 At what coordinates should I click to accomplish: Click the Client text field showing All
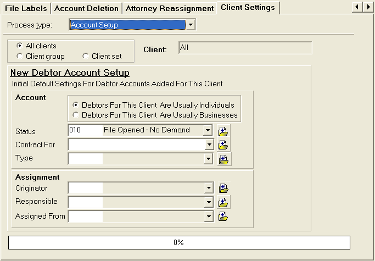pyautogui.click(x=245, y=48)
